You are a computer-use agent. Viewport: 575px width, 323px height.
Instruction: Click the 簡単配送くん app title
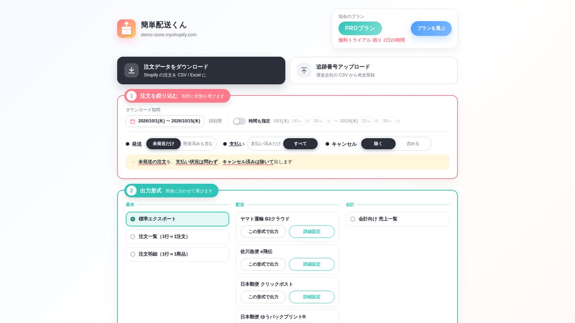pos(164,24)
